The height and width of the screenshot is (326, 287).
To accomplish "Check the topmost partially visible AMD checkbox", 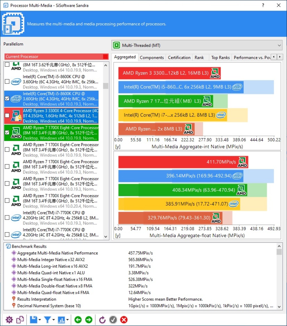I will 7,64.
